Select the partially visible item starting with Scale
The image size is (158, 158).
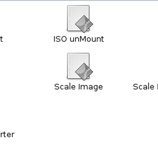(x=145, y=87)
